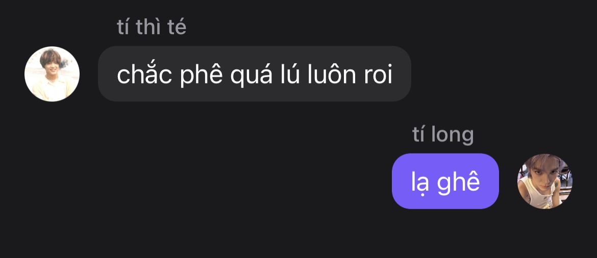Image resolution: width=597 pixels, height=258 pixels.
Task: Open tí long's profile picture
Action: pos(544,181)
